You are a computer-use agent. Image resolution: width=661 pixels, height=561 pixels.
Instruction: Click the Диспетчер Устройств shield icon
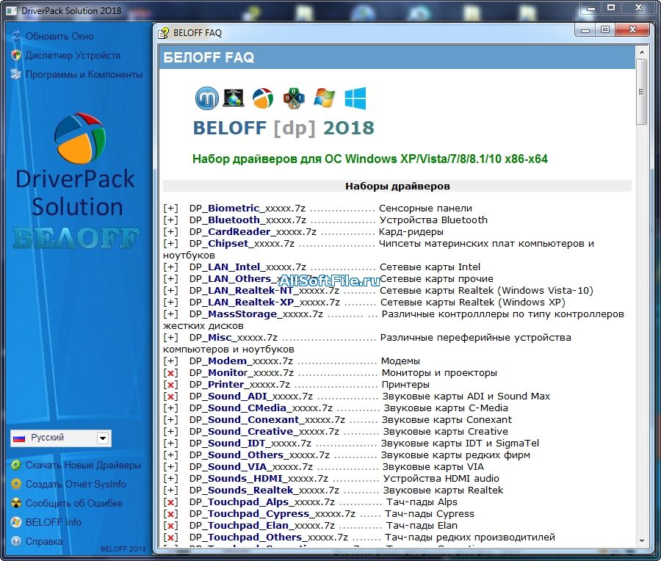pos(16,55)
